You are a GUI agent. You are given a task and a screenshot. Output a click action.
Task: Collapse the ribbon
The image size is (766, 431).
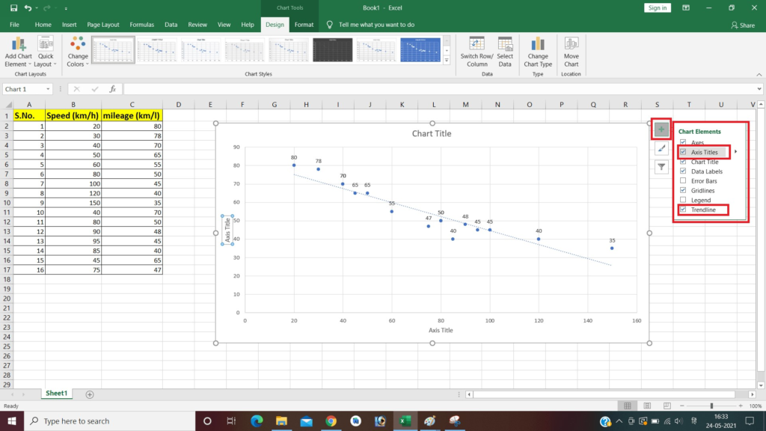click(x=759, y=74)
